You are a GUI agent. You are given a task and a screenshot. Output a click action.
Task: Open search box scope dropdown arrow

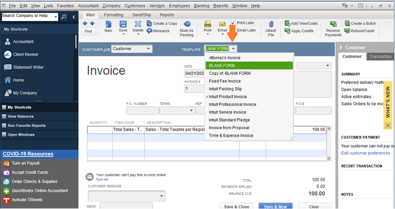click(56, 17)
